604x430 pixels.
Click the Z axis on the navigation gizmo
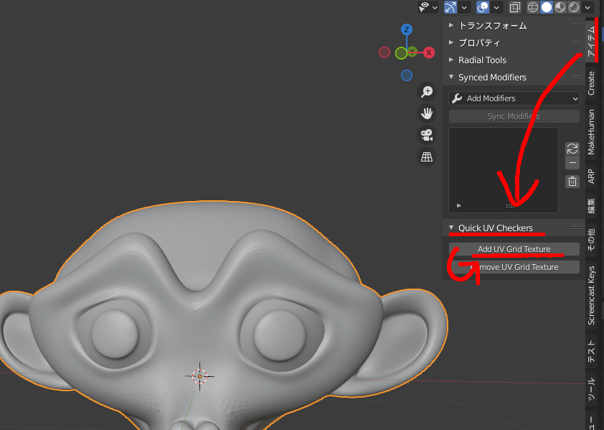point(407,30)
